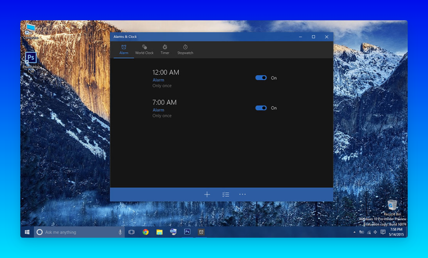
Task: Add a new alarm with plus icon
Action: tap(207, 195)
